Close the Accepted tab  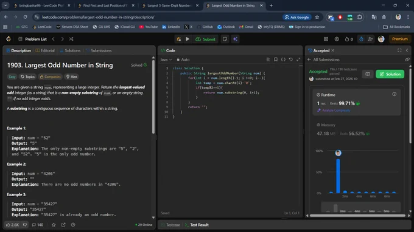[x=332, y=50]
